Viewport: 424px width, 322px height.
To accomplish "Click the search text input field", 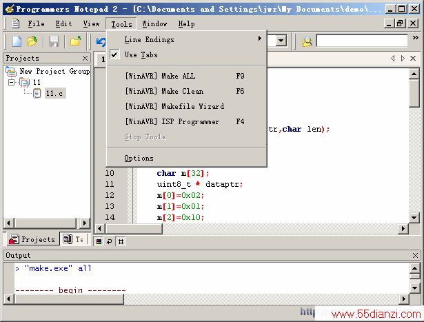I will [362, 41].
